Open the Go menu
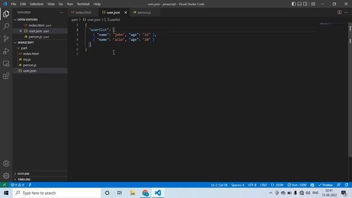This screenshot has width=352, height=198. pos(61,4)
